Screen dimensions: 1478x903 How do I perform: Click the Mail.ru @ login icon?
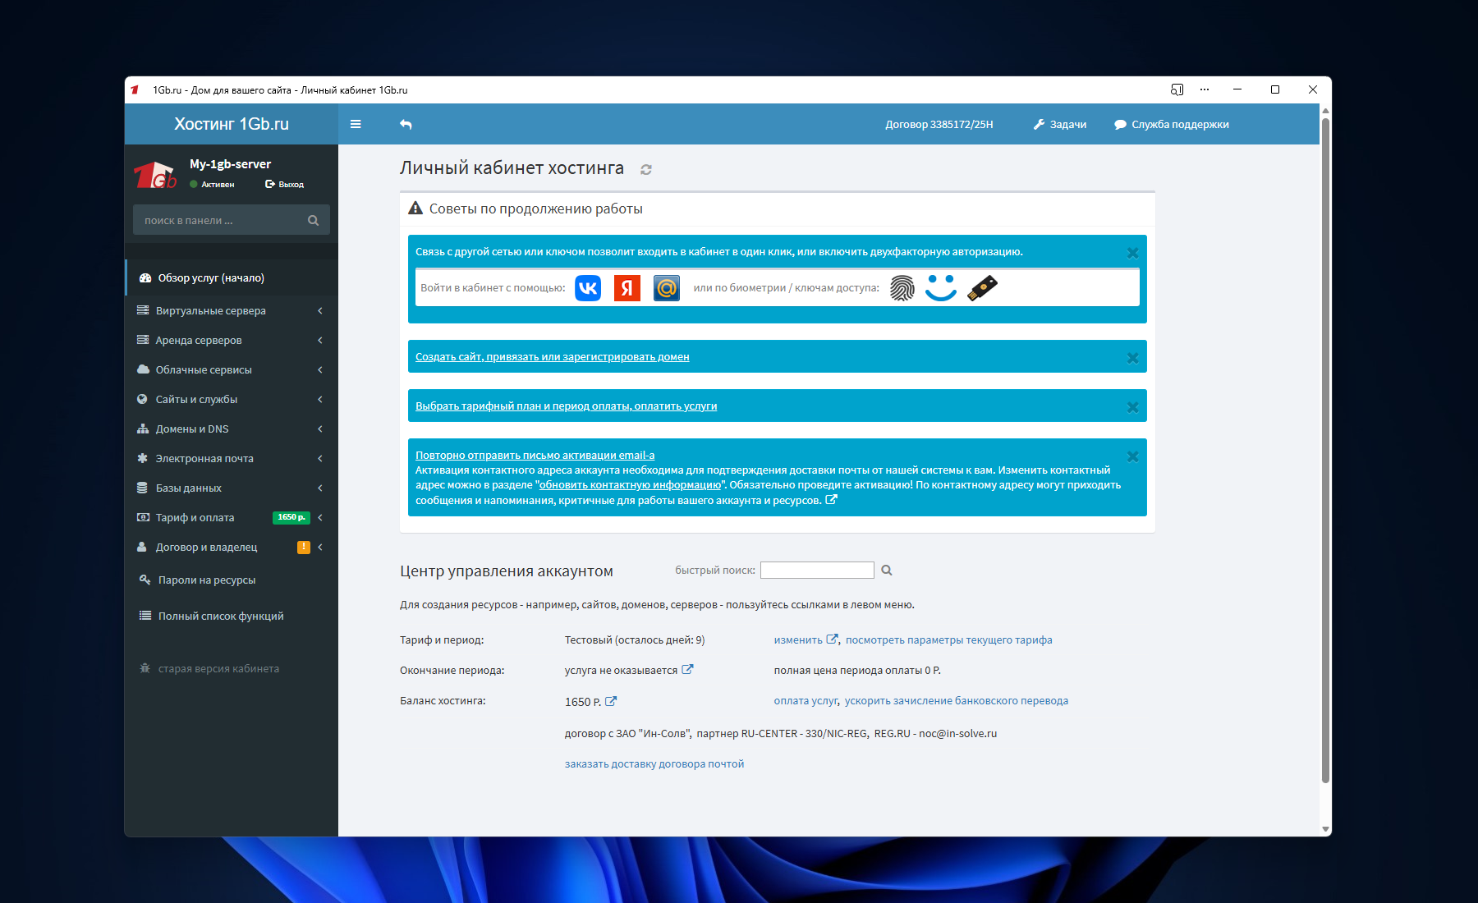pyautogui.click(x=666, y=288)
